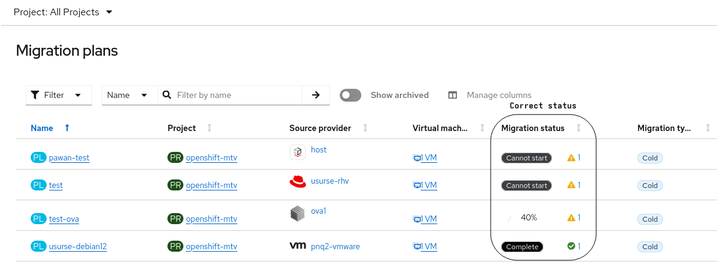Viewport: 717px width, 267px height.
Task: Sort ascending using Name arrow icon
Action: pos(67,128)
